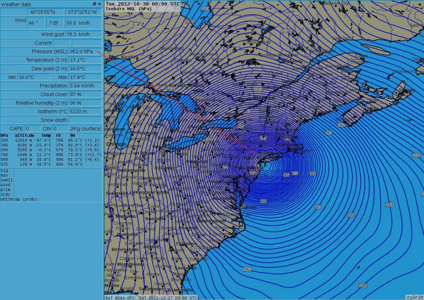Click the Relative humidity value 96 %
The image size is (424, 300).
coord(85,103)
